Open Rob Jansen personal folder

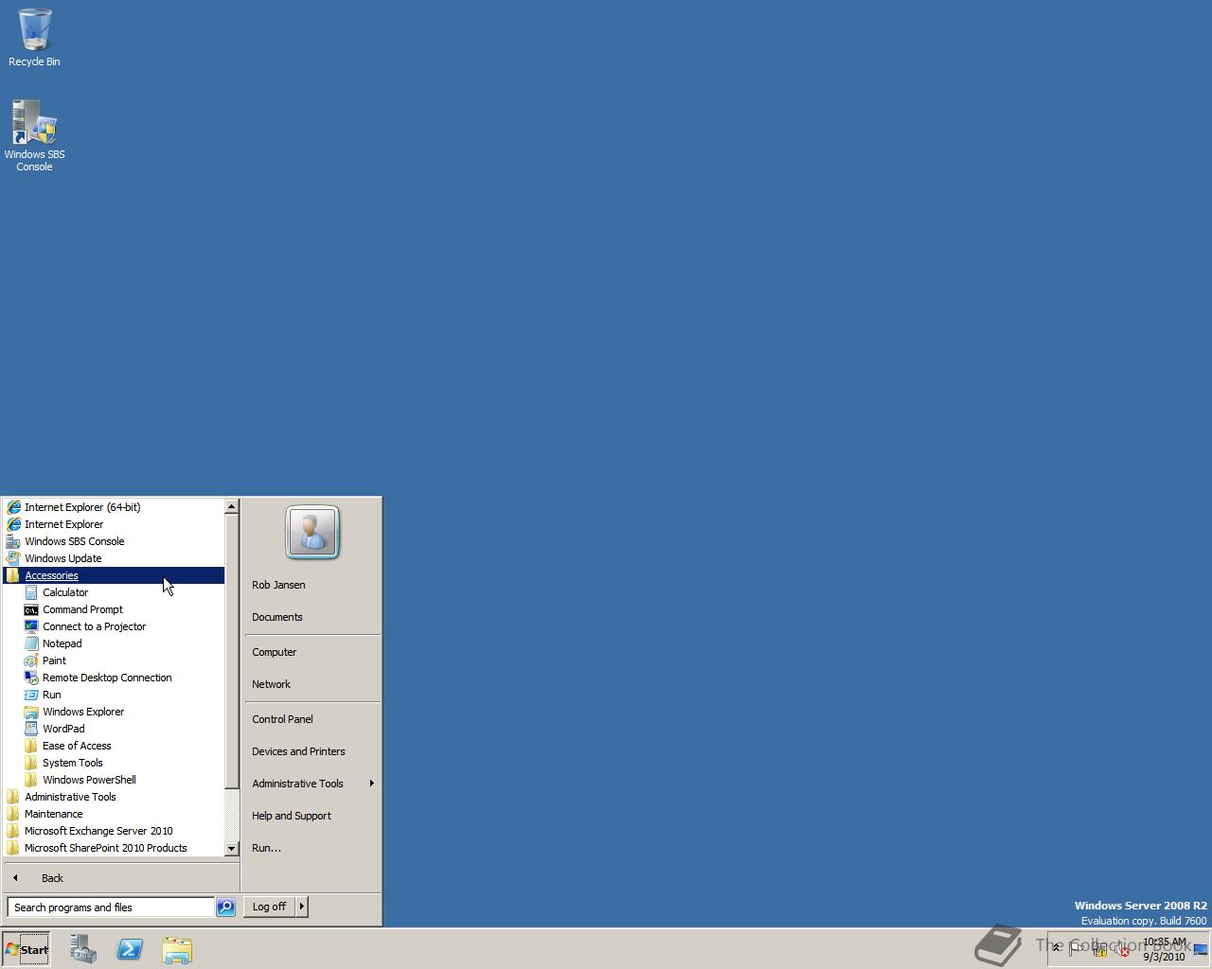coord(312,585)
